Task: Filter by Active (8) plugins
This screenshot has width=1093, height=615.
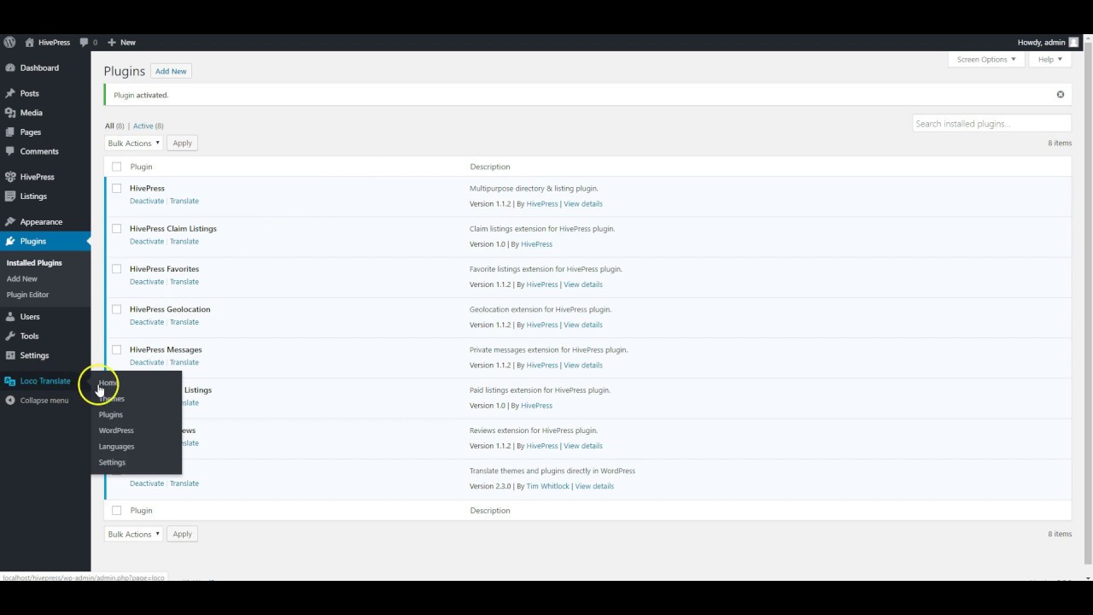Action: tap(149, 126)
